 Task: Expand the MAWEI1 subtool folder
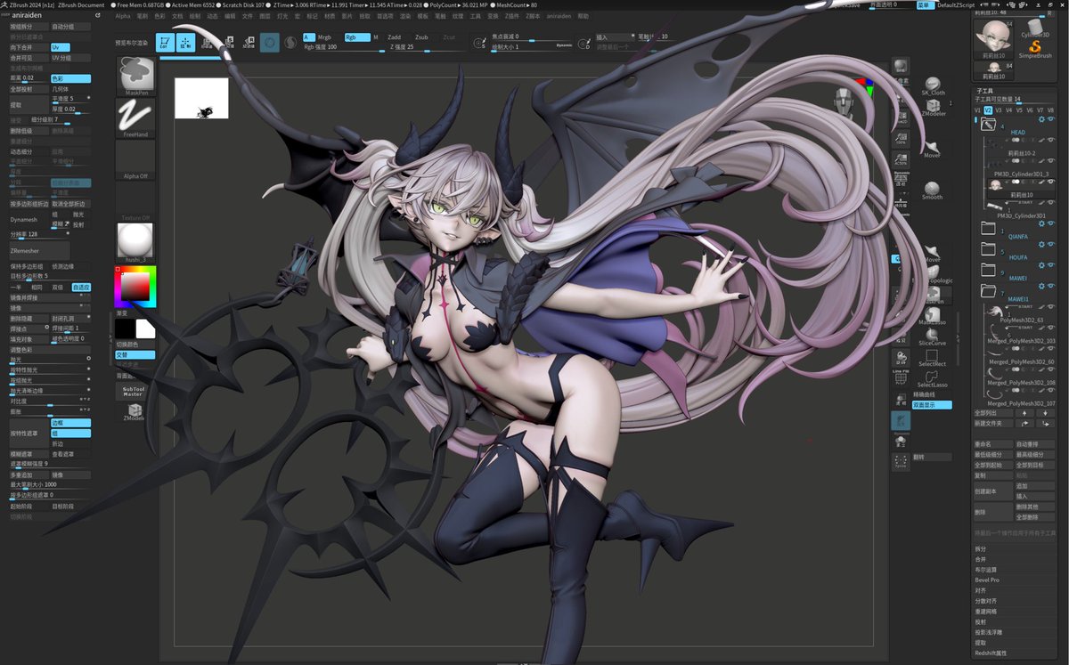coord(987,291)
